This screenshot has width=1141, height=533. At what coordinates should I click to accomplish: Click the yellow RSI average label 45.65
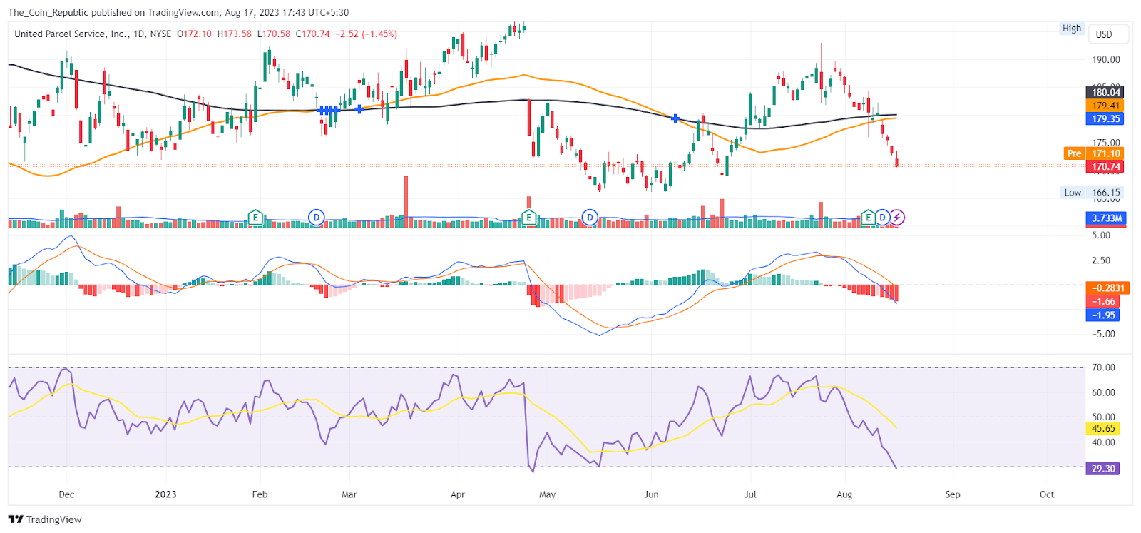[x=1103, y=429]
